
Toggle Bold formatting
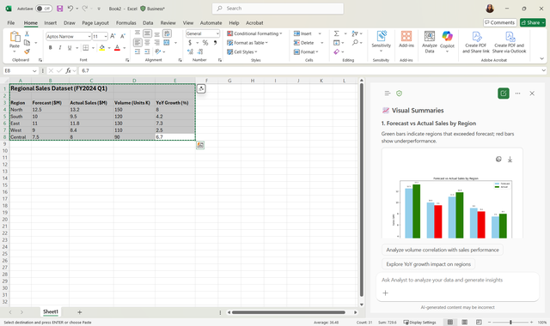click(50, 48)
